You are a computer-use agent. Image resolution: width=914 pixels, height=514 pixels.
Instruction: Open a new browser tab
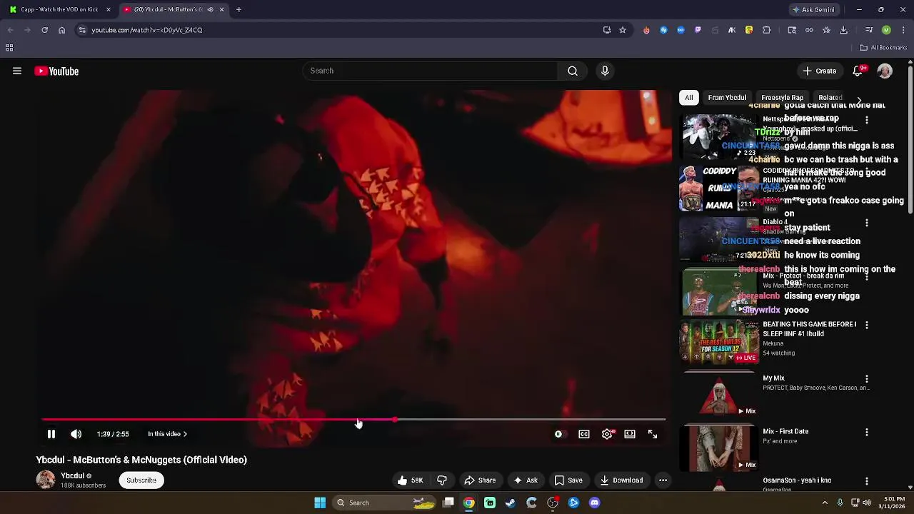pyautogui.click(x=238, y=9)
